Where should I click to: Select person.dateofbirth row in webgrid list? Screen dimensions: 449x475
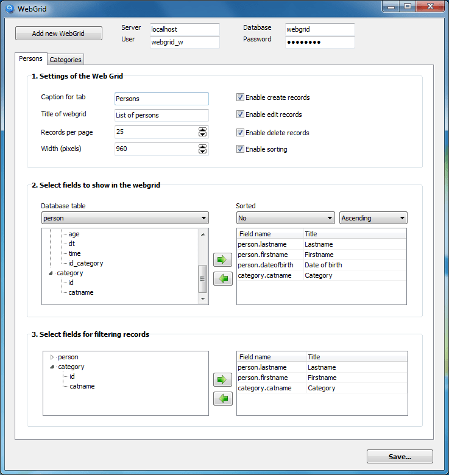[x=322, y=265]
